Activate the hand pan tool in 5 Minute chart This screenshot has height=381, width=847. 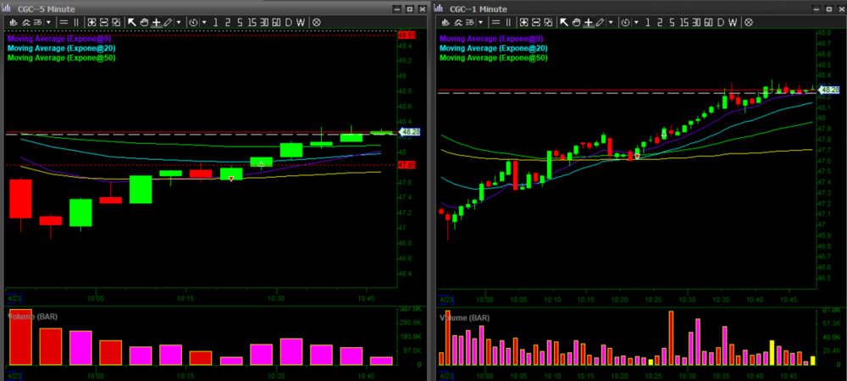(x=143, y=22)
